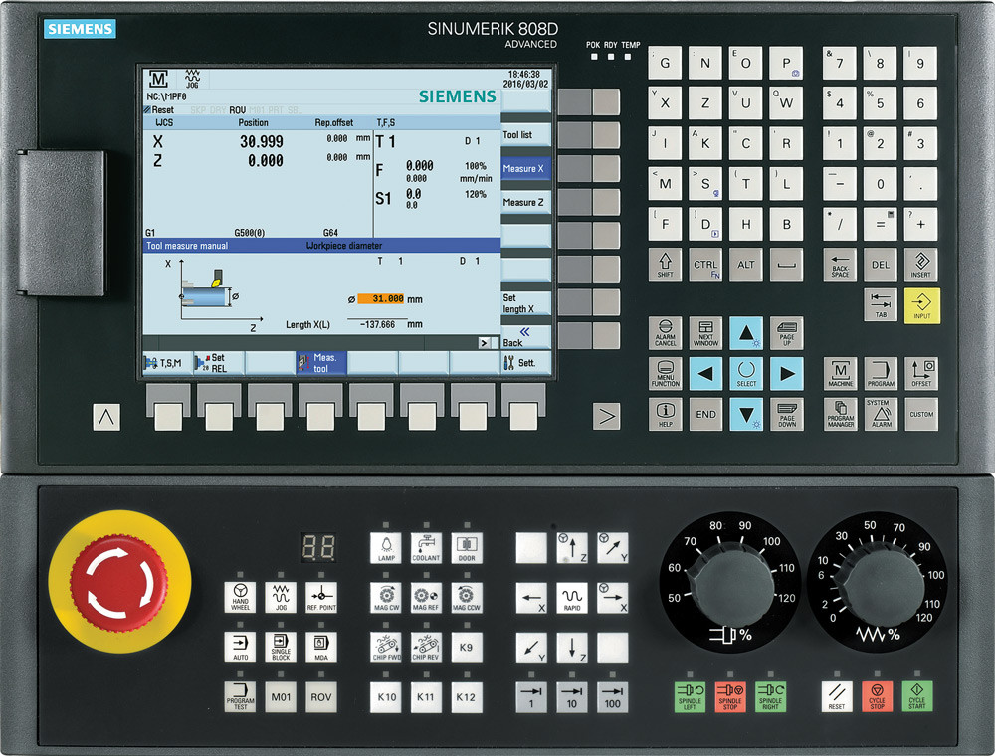Start CHIP FWD conveyor key
This screenshot has width=995, height=756.
click(386, 647)
